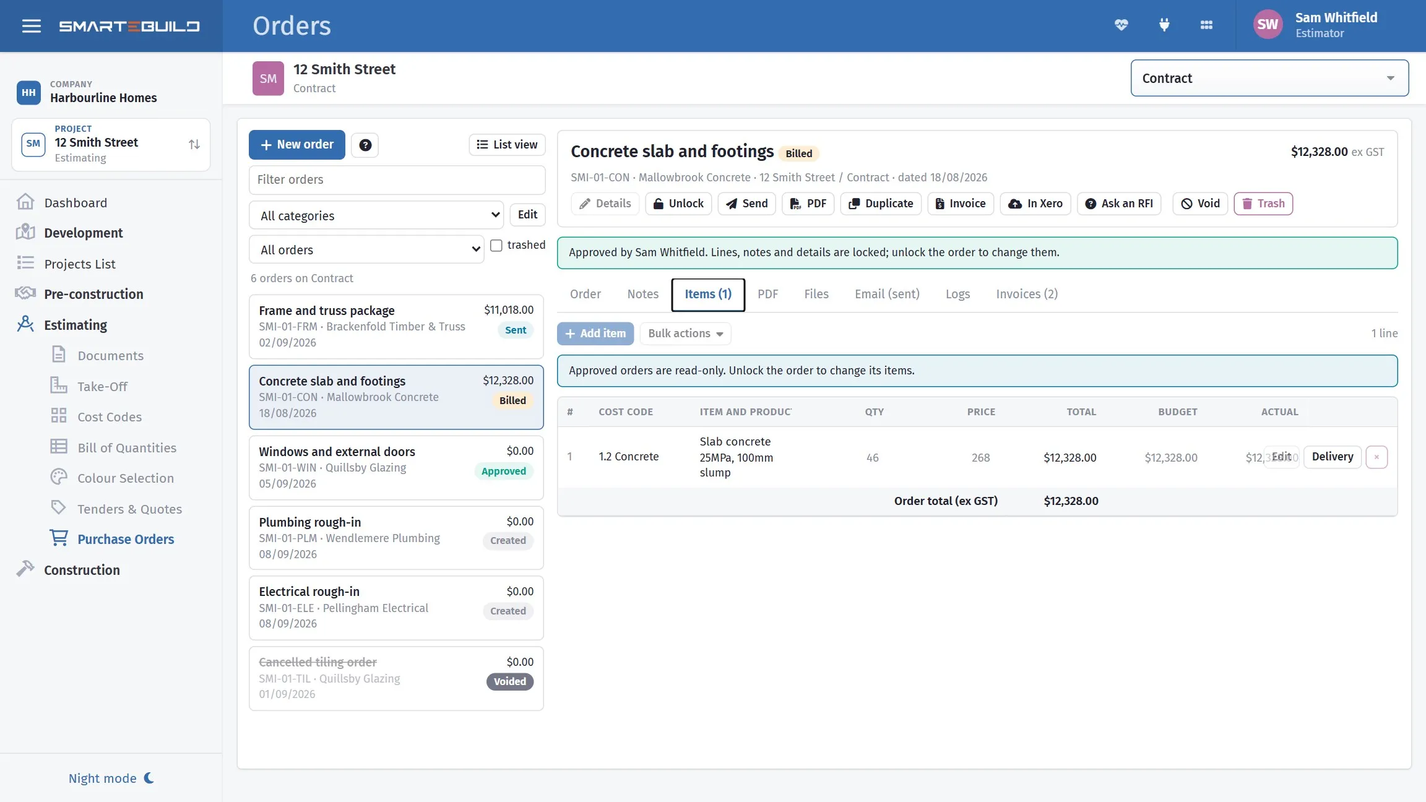Viewport: 1426px width, 802px height.
Task: Click the Void button
Action: click(1200, 203)
